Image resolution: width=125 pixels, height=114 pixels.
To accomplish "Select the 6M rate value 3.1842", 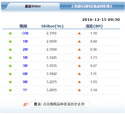I will coord(51,74).
